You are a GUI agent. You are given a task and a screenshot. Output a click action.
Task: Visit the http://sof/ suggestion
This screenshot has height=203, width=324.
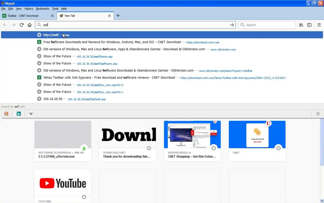point(162,35)
